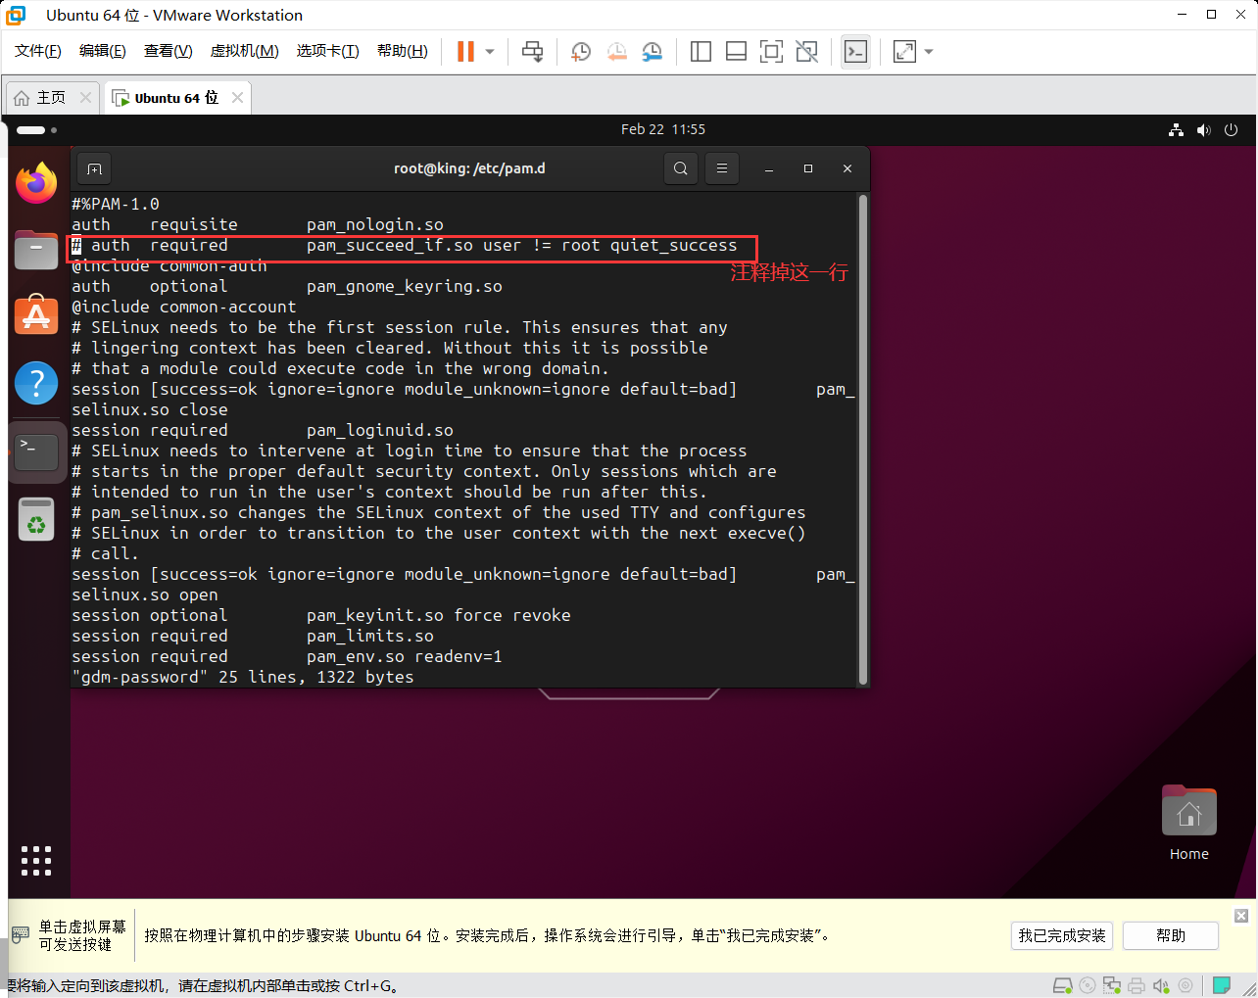Close the Ubuntu 64 位 tab
This screenshot has height=998, width=1258.
237,98
